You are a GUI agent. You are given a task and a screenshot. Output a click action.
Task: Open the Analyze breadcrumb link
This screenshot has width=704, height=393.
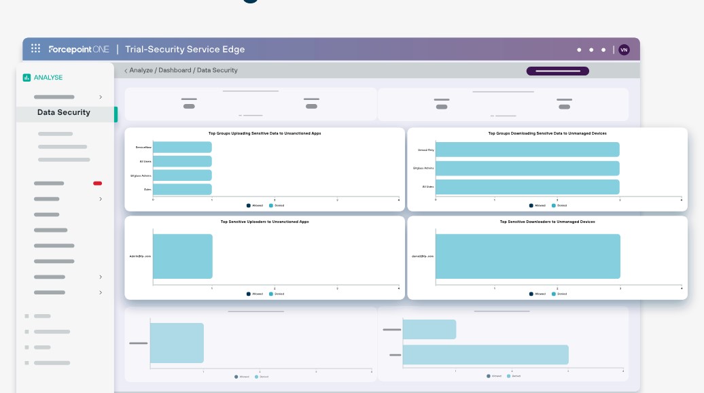click(141, 71)
